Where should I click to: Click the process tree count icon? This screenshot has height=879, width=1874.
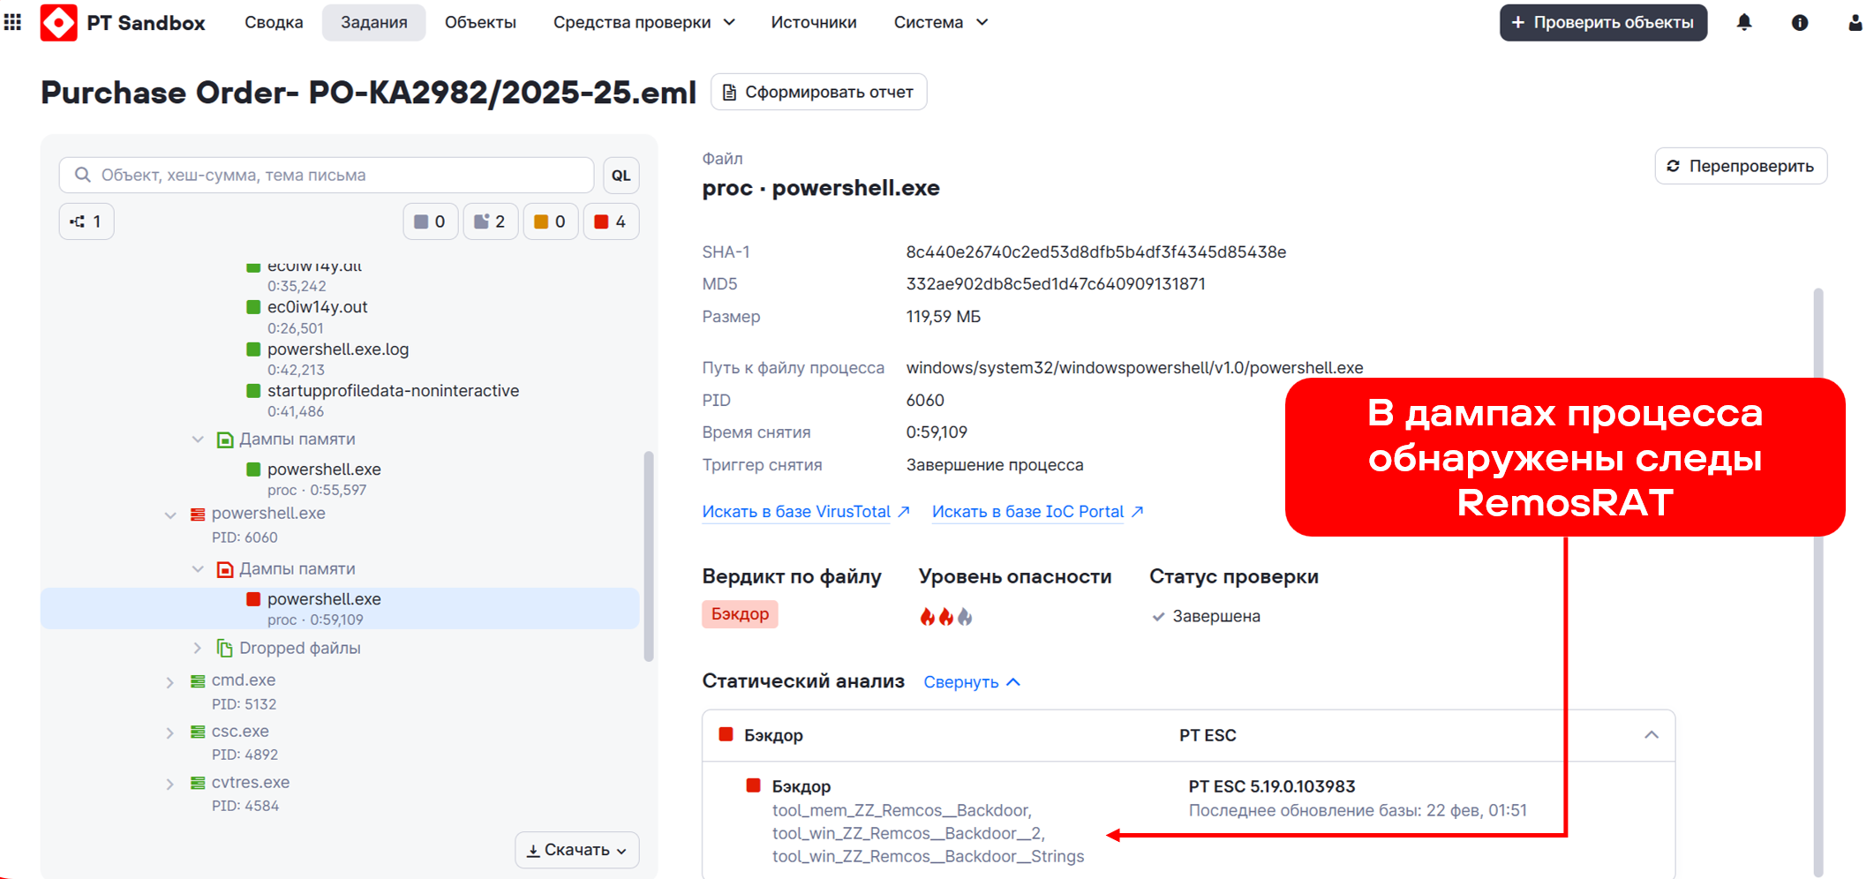(87, 222)
